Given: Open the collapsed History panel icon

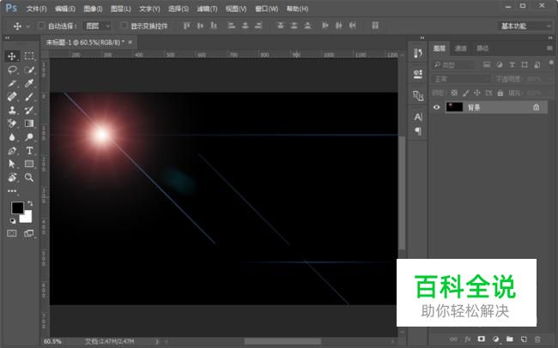Looking at the screenshot, I should 418,54.
